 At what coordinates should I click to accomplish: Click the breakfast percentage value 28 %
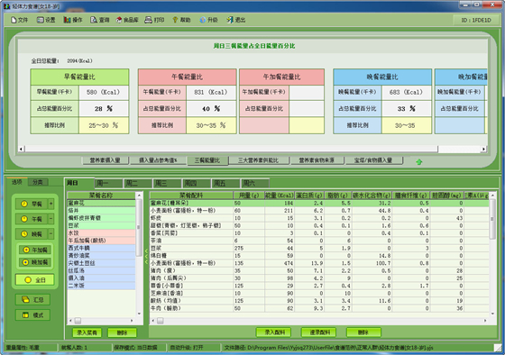pos(104,109)
